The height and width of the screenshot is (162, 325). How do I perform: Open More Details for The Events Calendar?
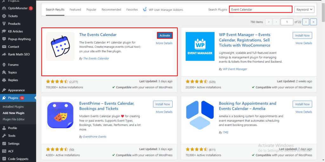tap(164, 43)
